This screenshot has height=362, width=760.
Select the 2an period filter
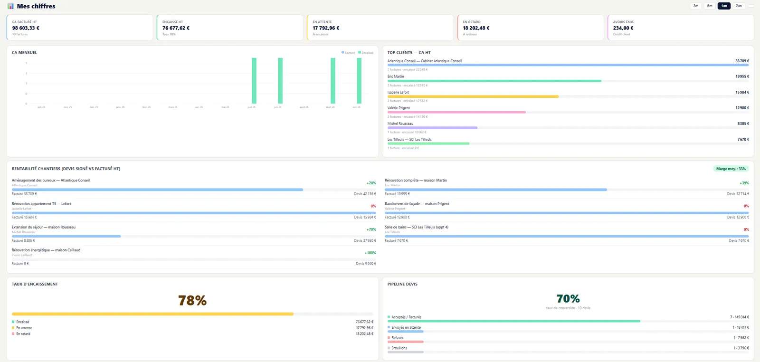pos(739,6)
